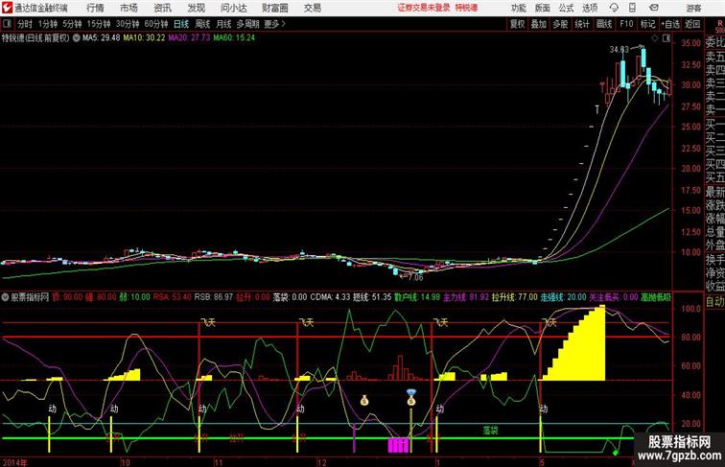
Task: Toggle the left side panel icon
Action: (7, 24)
